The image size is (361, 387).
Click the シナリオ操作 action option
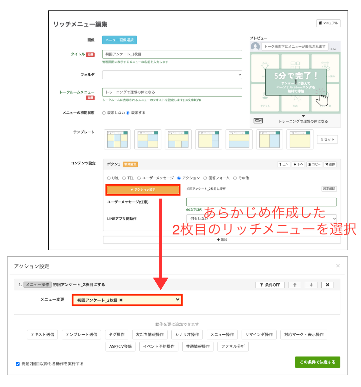click(x=187, y=335)
